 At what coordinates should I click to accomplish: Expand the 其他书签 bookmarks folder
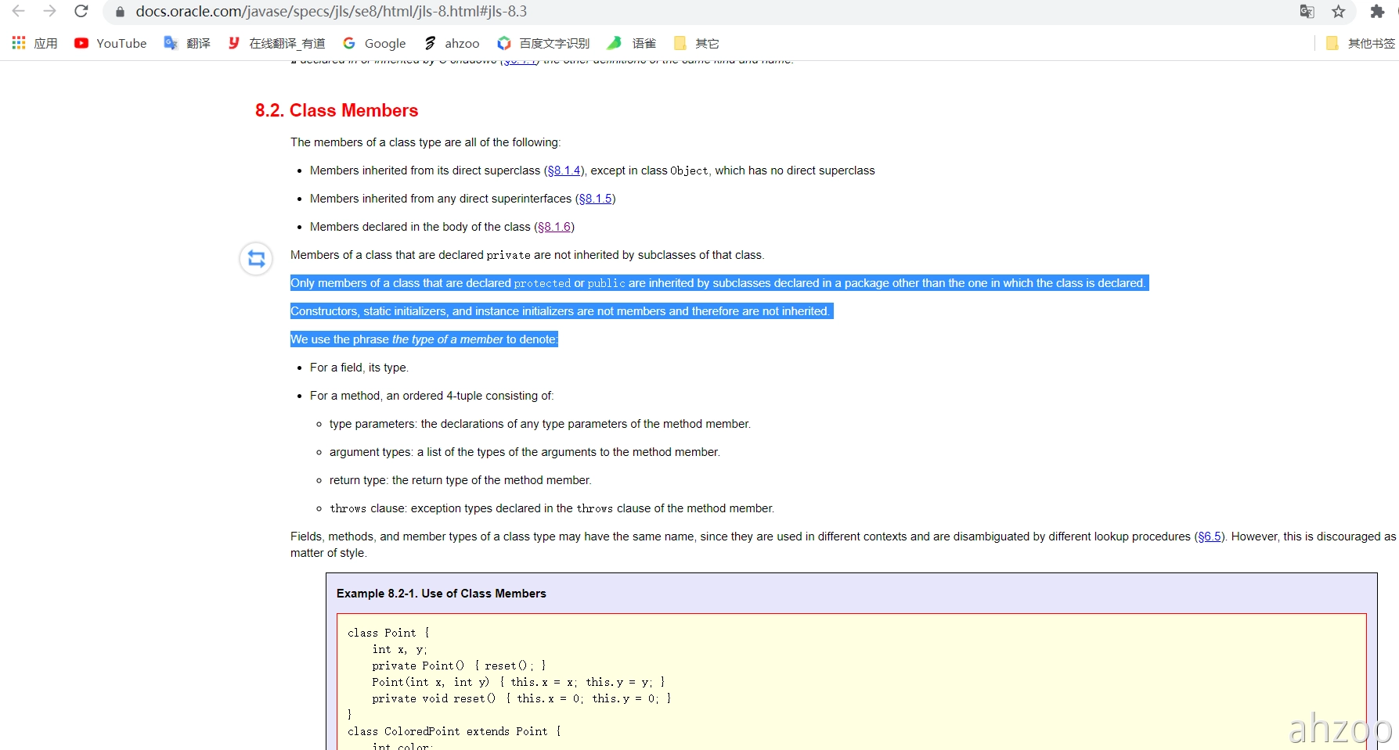click(1360, 43)
